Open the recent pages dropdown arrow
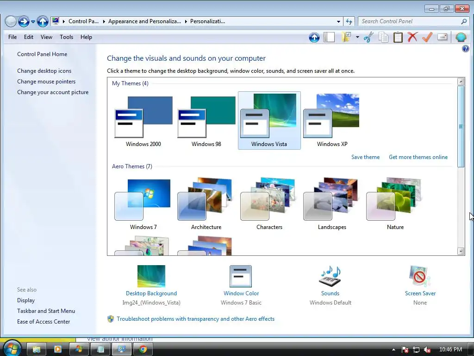 pos(33,21)
